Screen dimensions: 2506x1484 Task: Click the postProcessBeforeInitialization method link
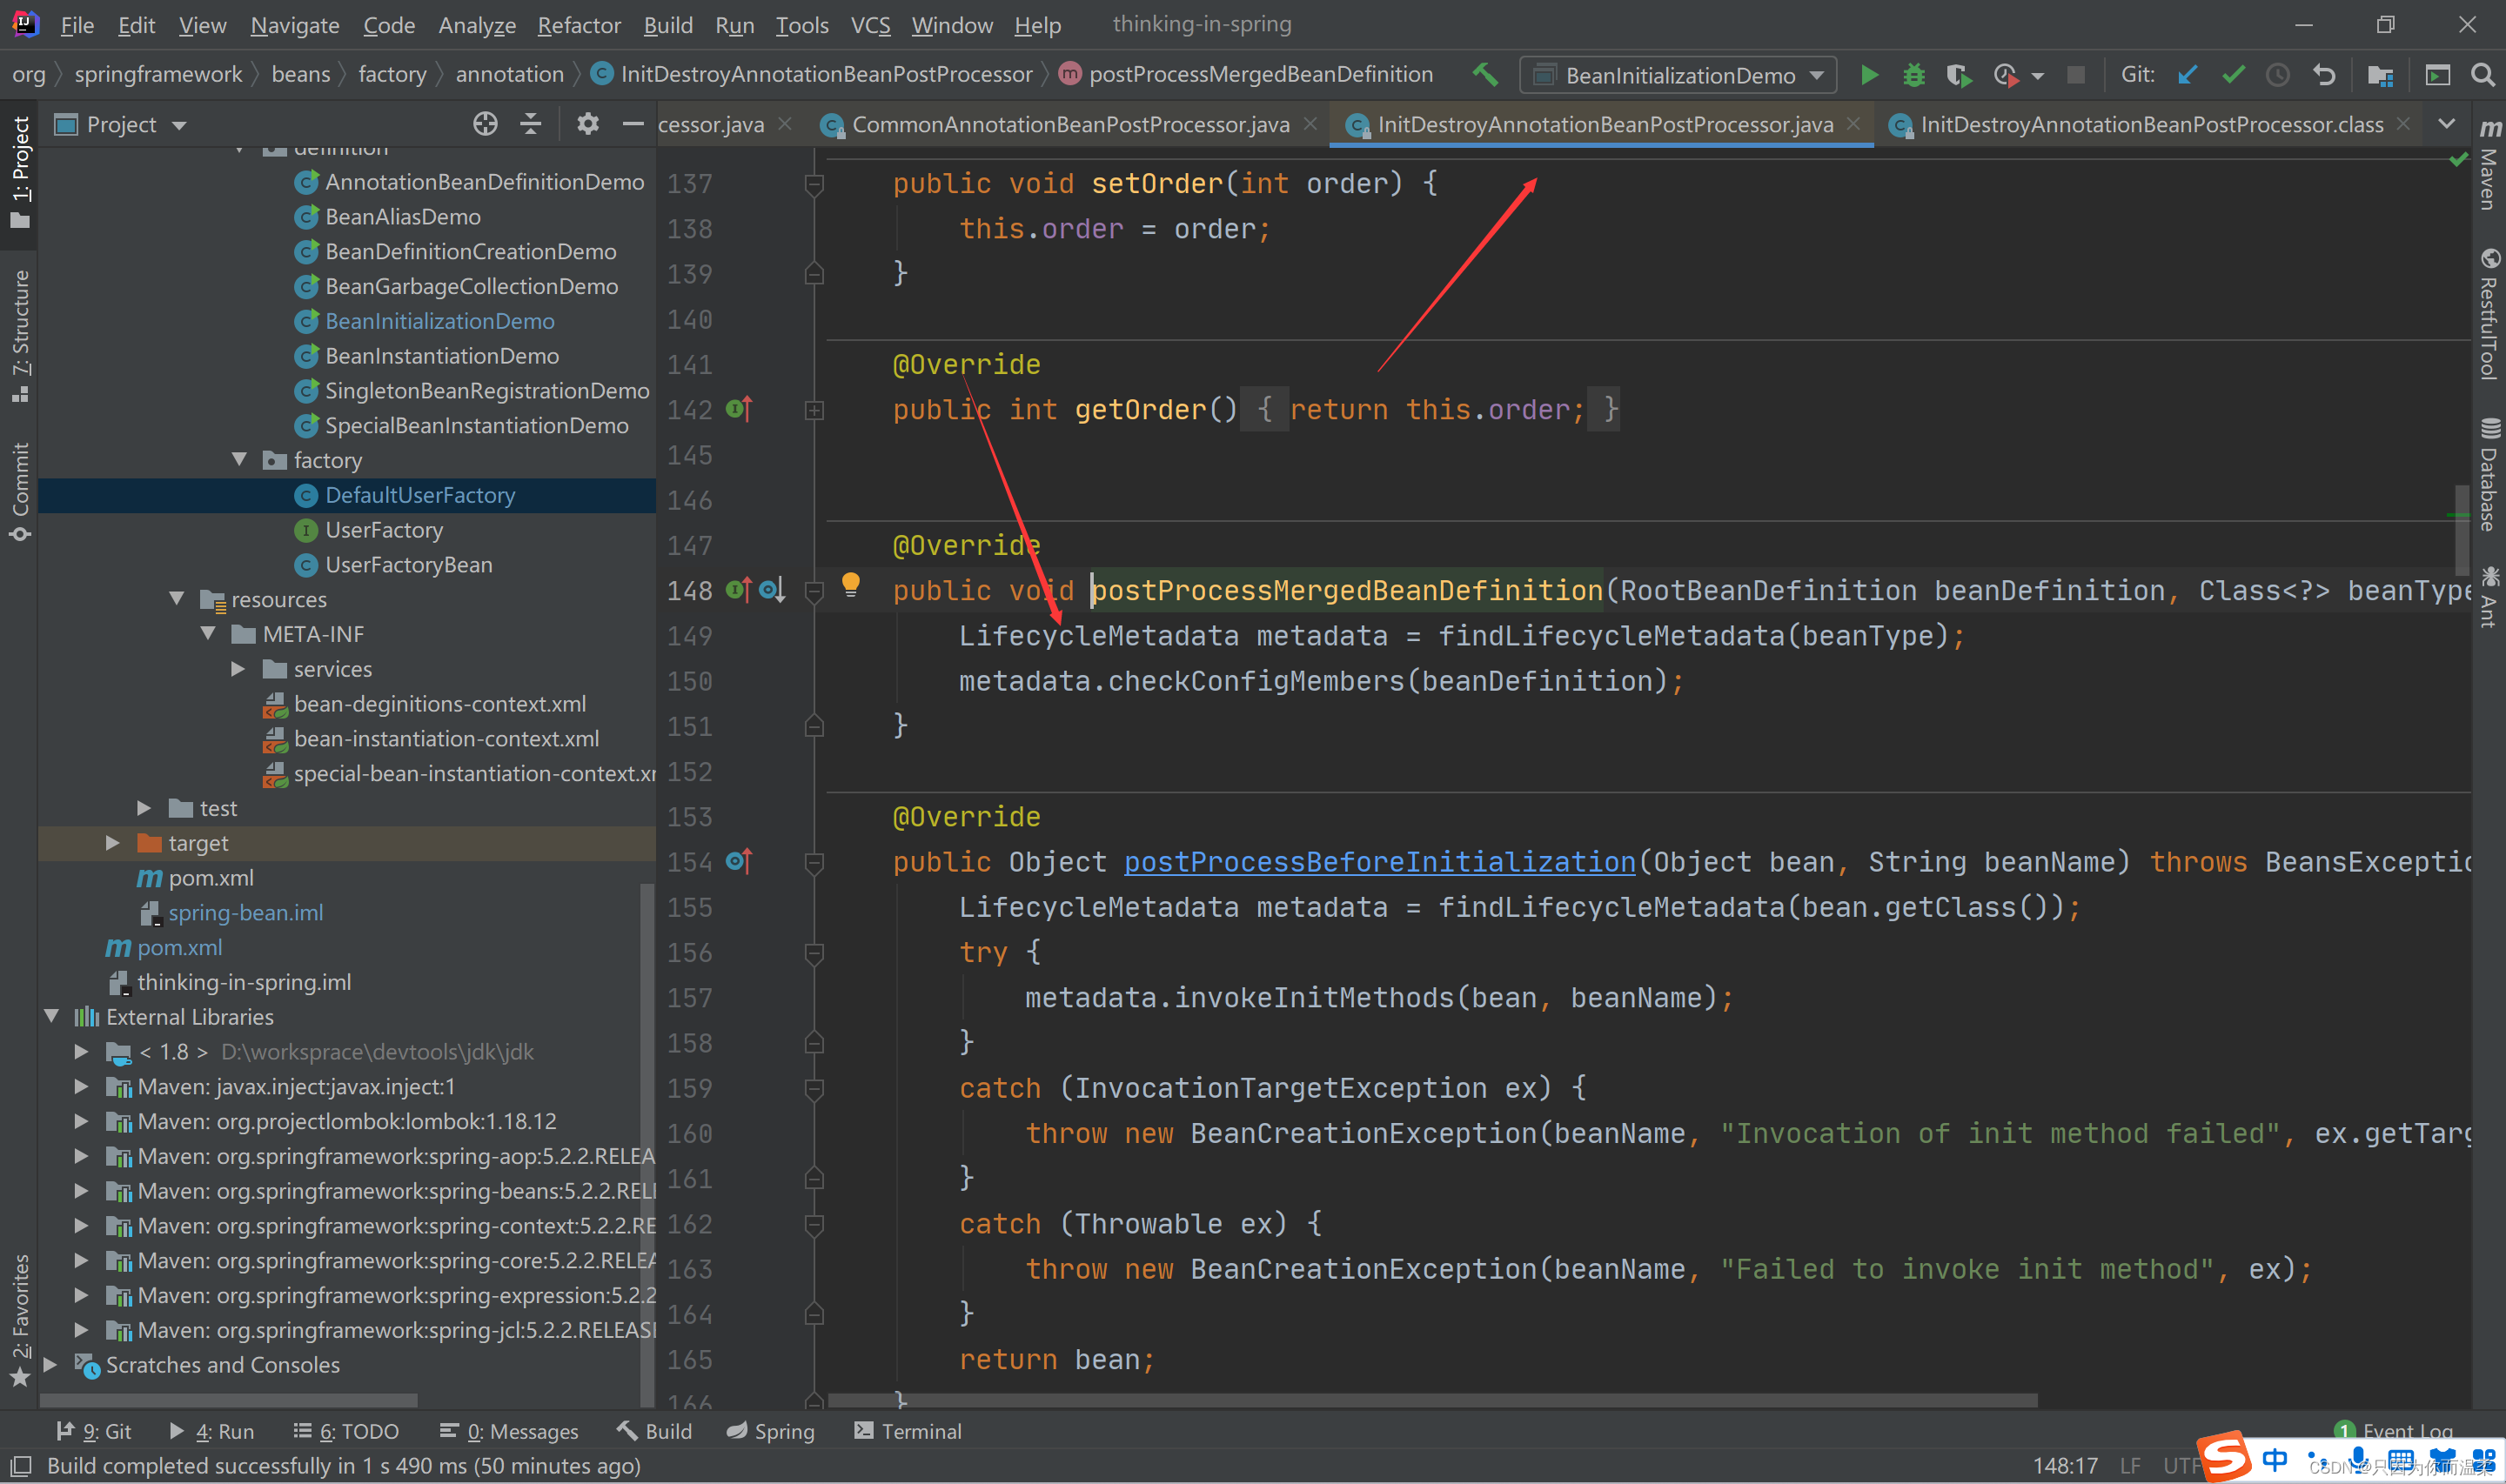coord(1379,862)
